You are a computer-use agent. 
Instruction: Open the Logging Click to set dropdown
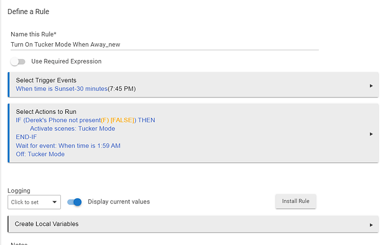click(34, 202)
